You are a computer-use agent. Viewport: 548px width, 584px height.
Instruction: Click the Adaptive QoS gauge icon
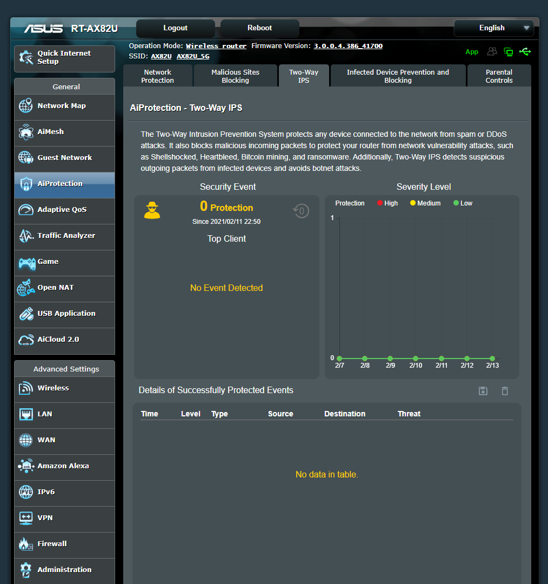pyautogui.click(x=26, y=210)
